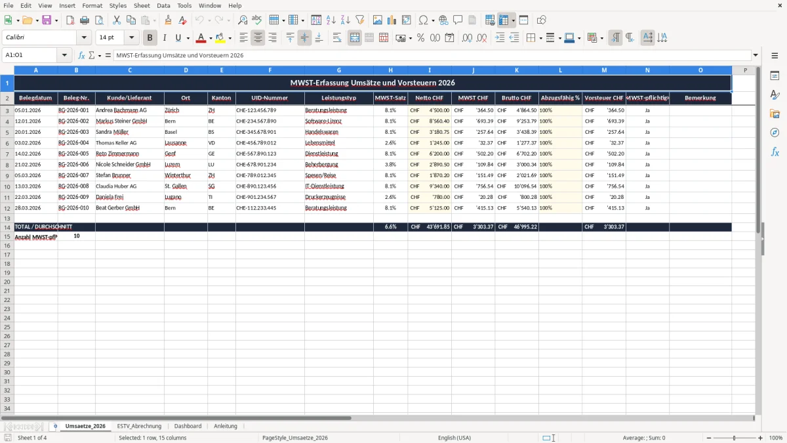
Task: Switch to the ESTV_Abrechnung sheet tab
Action: [139, 426]
